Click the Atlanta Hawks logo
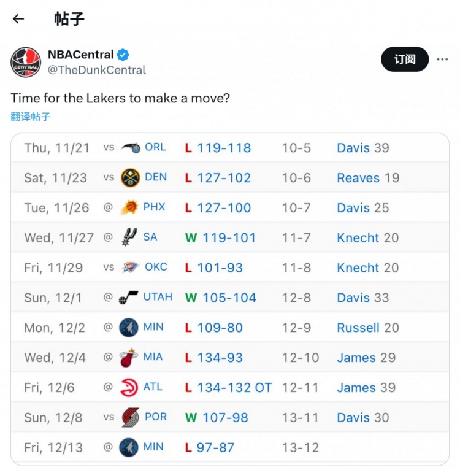 tap(129, 388)
